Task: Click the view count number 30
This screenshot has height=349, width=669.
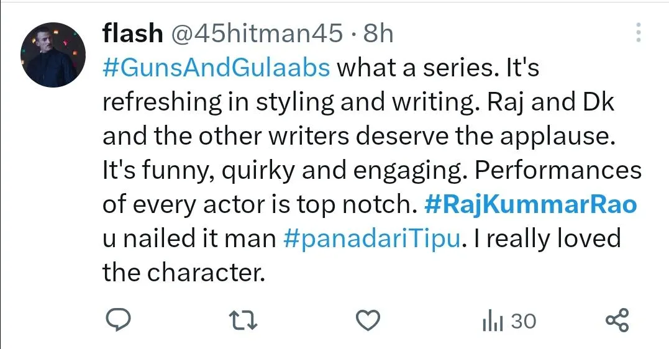Action: point(523,321)
